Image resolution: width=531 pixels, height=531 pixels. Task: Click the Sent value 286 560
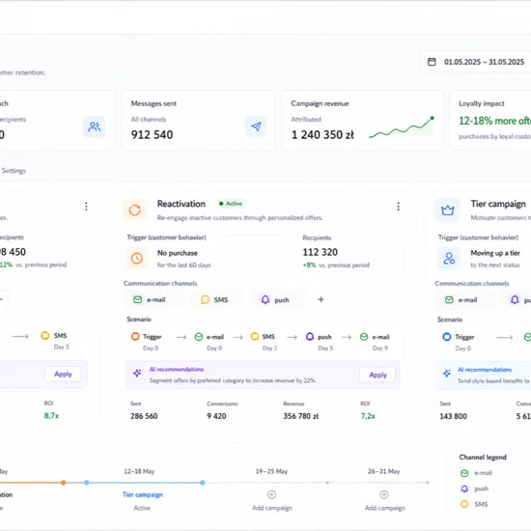tap(144, 416)
